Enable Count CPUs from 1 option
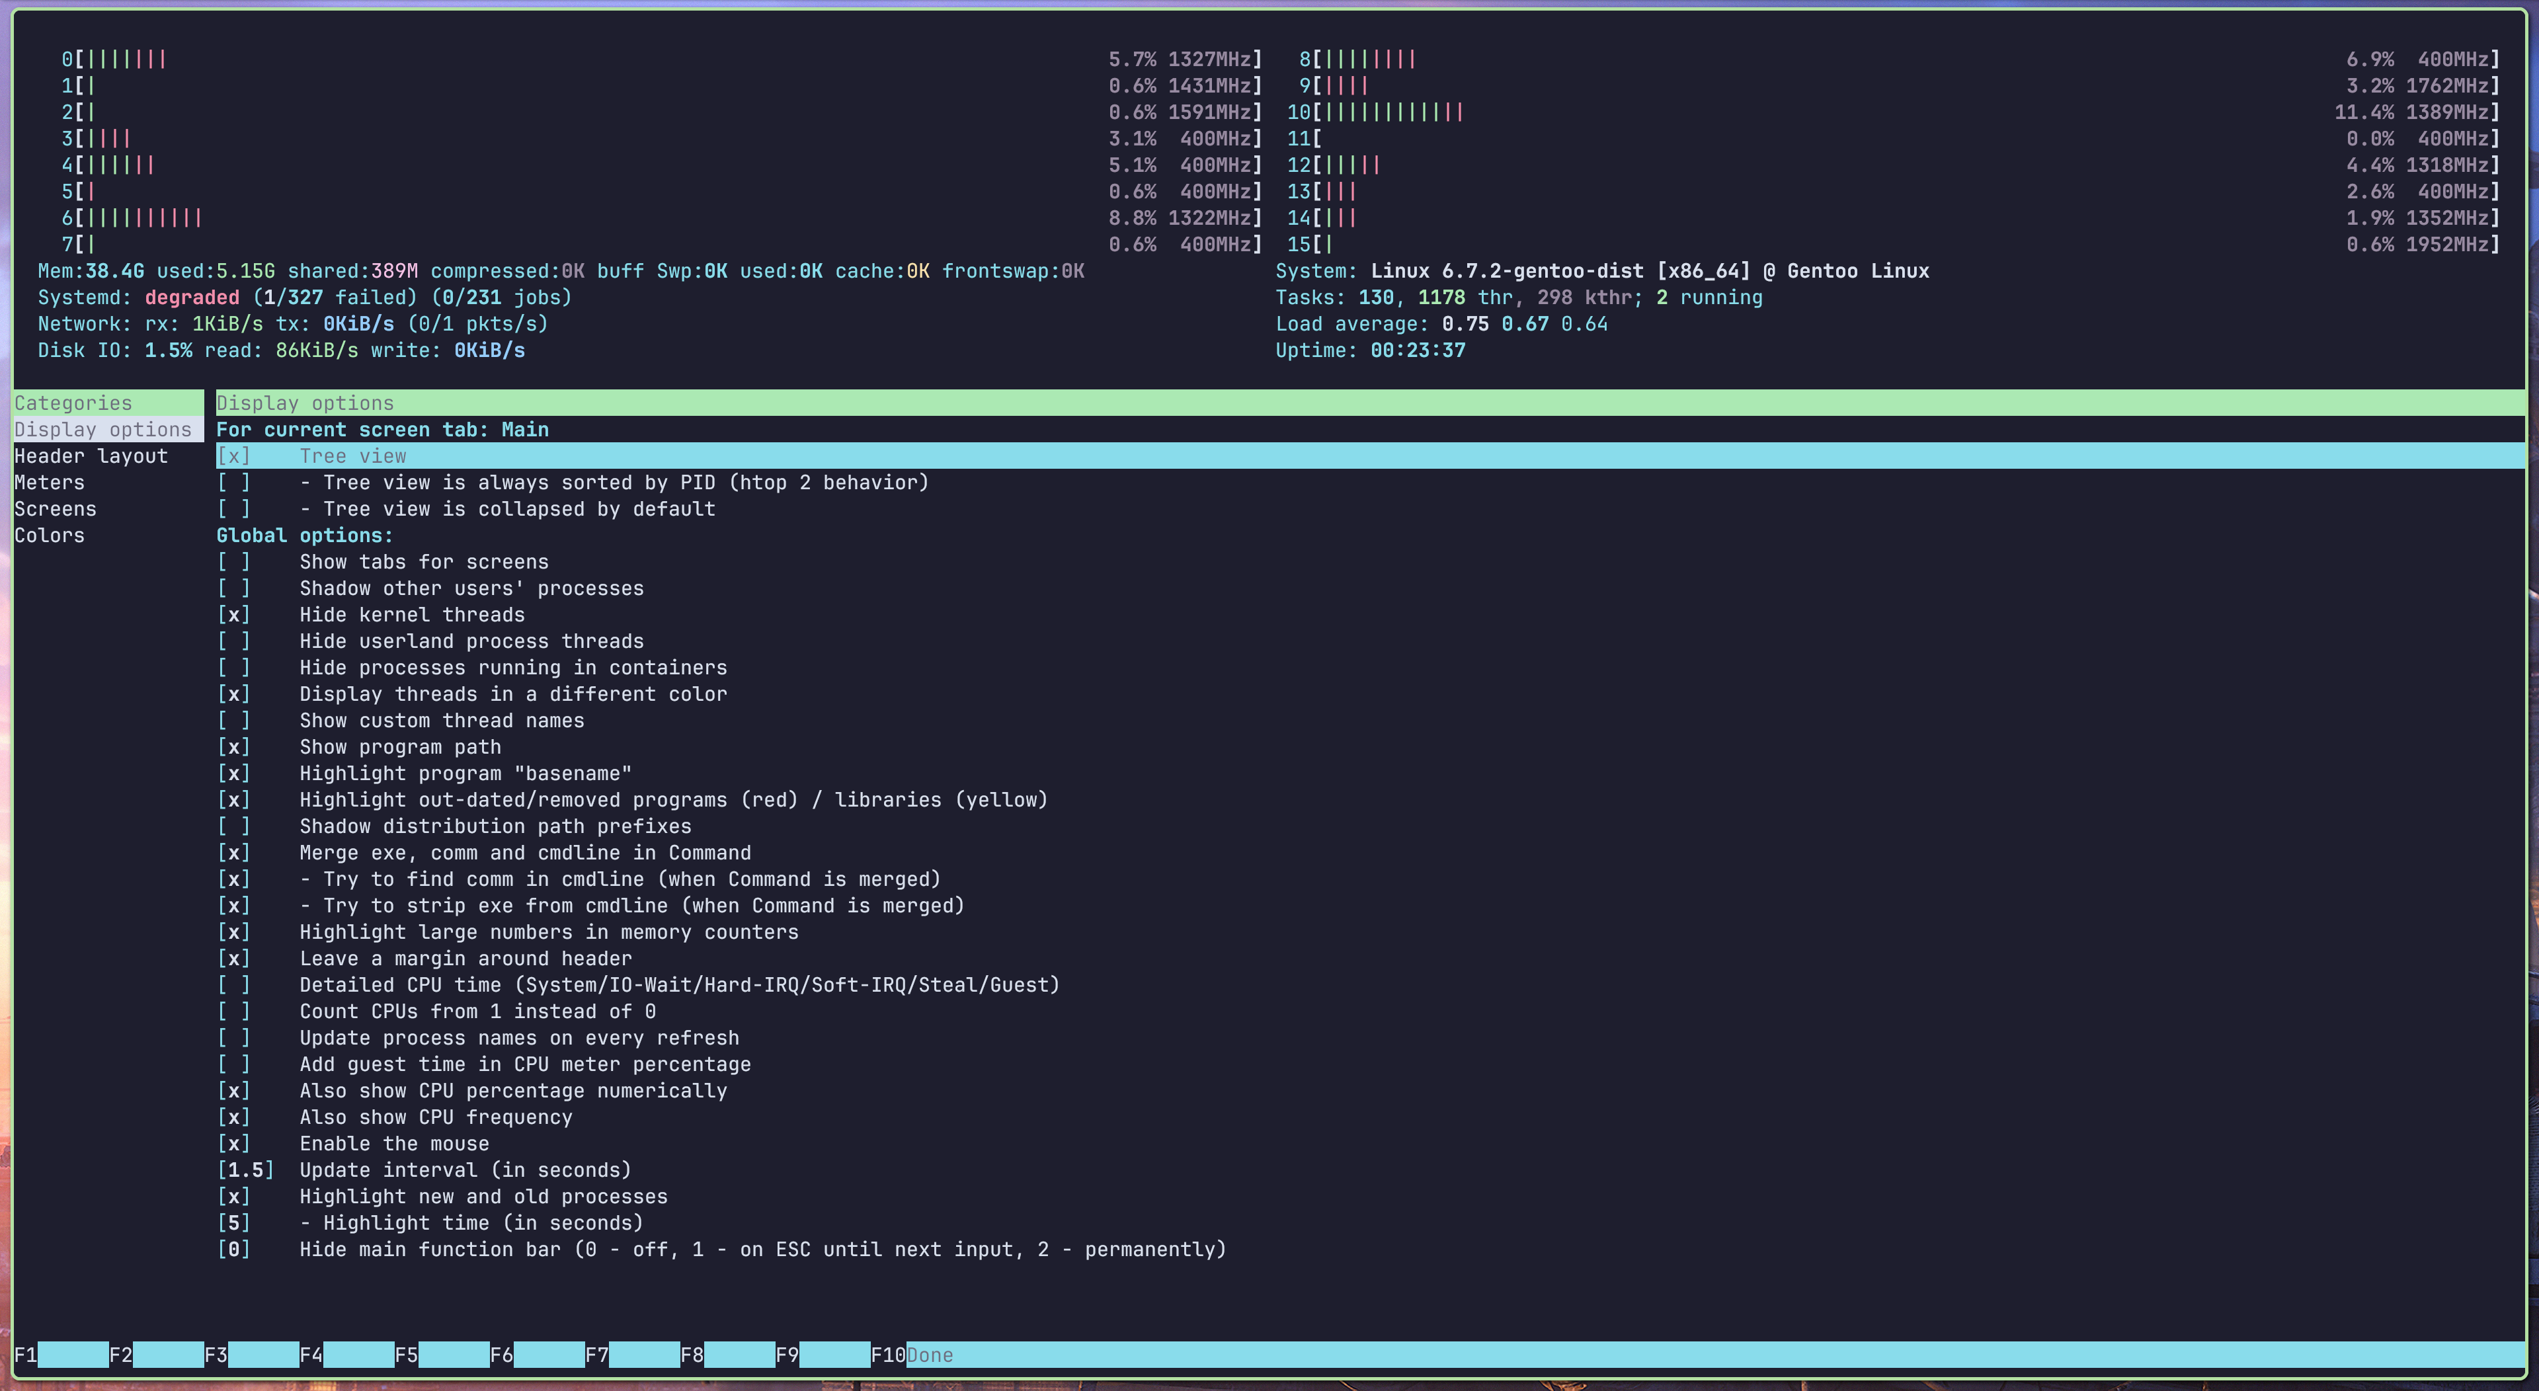The image size is (2539, 1391). pyautogui.click(x=233, y=1010)
